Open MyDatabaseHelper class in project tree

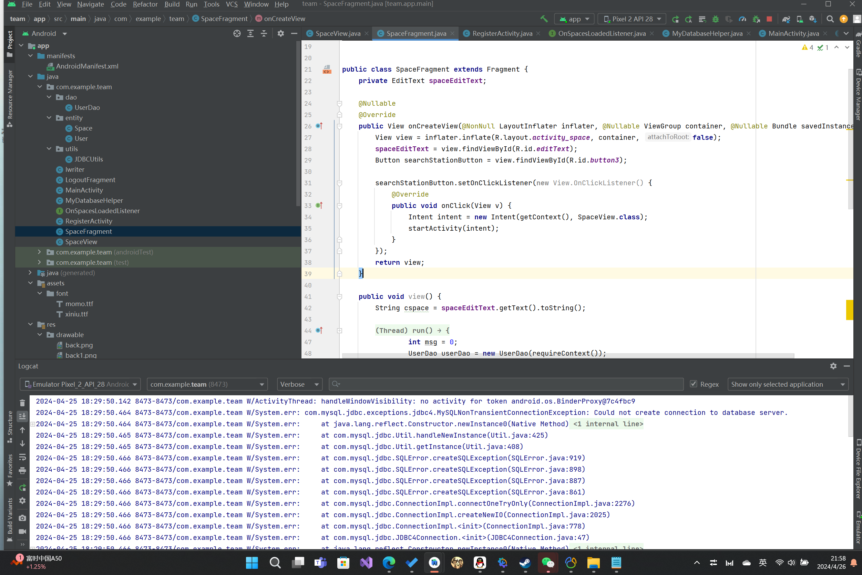tap(94, 200)
